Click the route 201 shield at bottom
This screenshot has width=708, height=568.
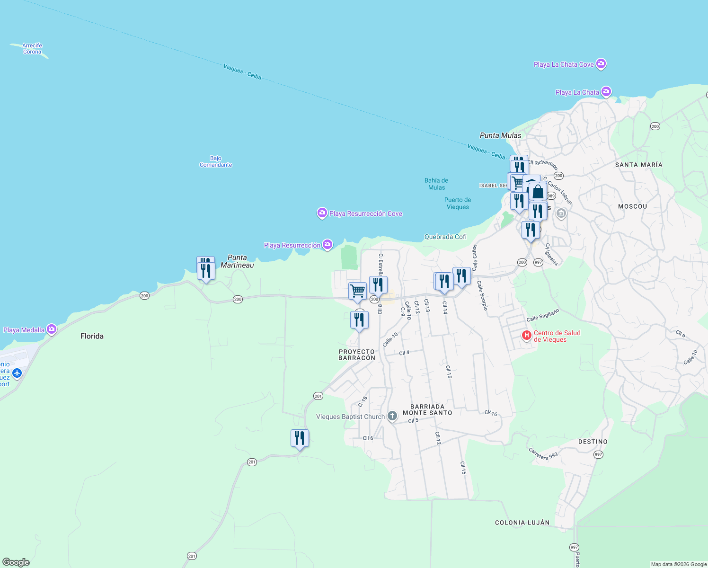click(x=192, y=556)
